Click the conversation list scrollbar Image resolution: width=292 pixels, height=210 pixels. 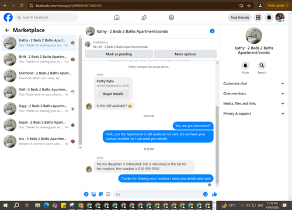pyautogui.click(x=80, y=92)
